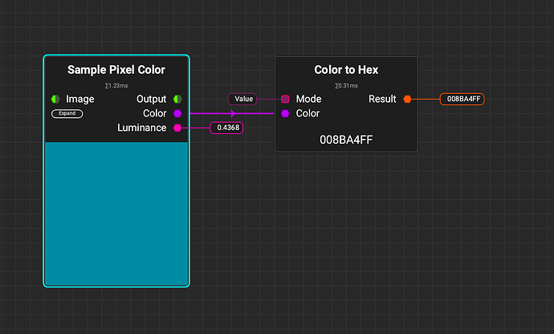Click the Luminance label text
554x334 pixels.
click(x=142, y=128)
